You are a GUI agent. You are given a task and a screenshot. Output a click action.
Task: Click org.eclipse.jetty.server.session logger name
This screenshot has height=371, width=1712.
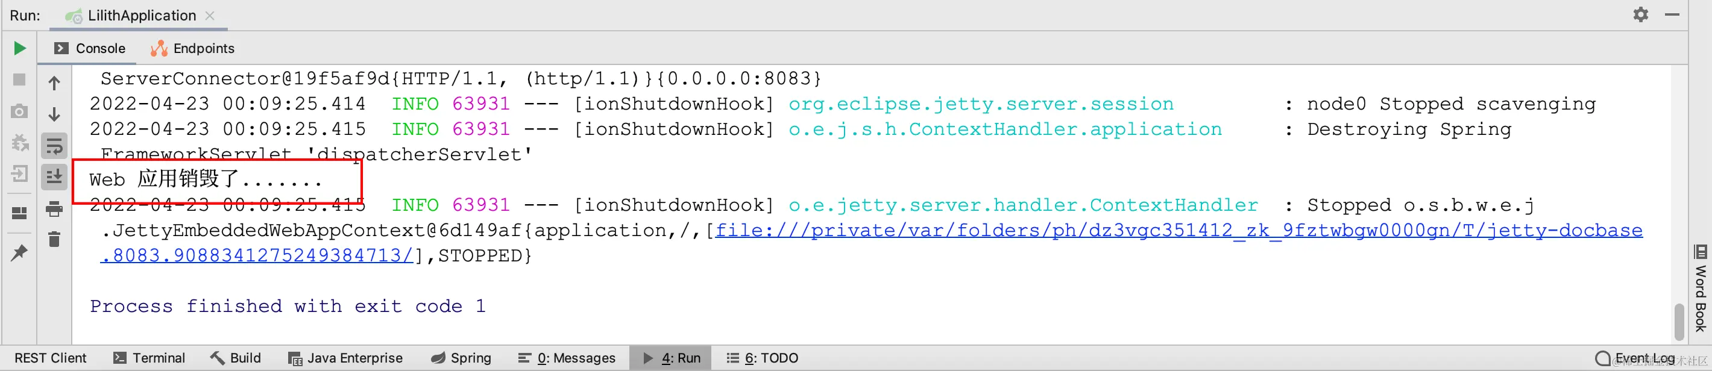click(x=981, y=104)
